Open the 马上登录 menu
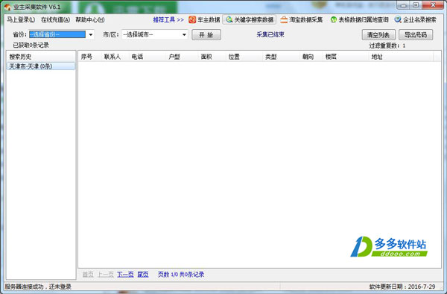Image resolution: width=447 pixels, height=294 pixels. [21, 19]
